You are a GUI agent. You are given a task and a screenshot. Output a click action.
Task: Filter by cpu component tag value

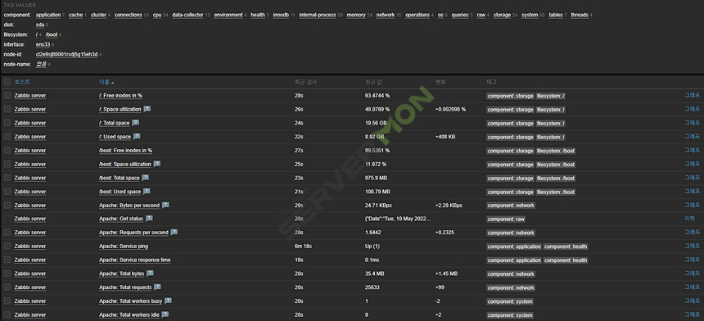pyautogui.click(x=157, y=15)
